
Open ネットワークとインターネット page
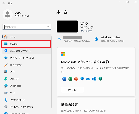coord(27,58)
